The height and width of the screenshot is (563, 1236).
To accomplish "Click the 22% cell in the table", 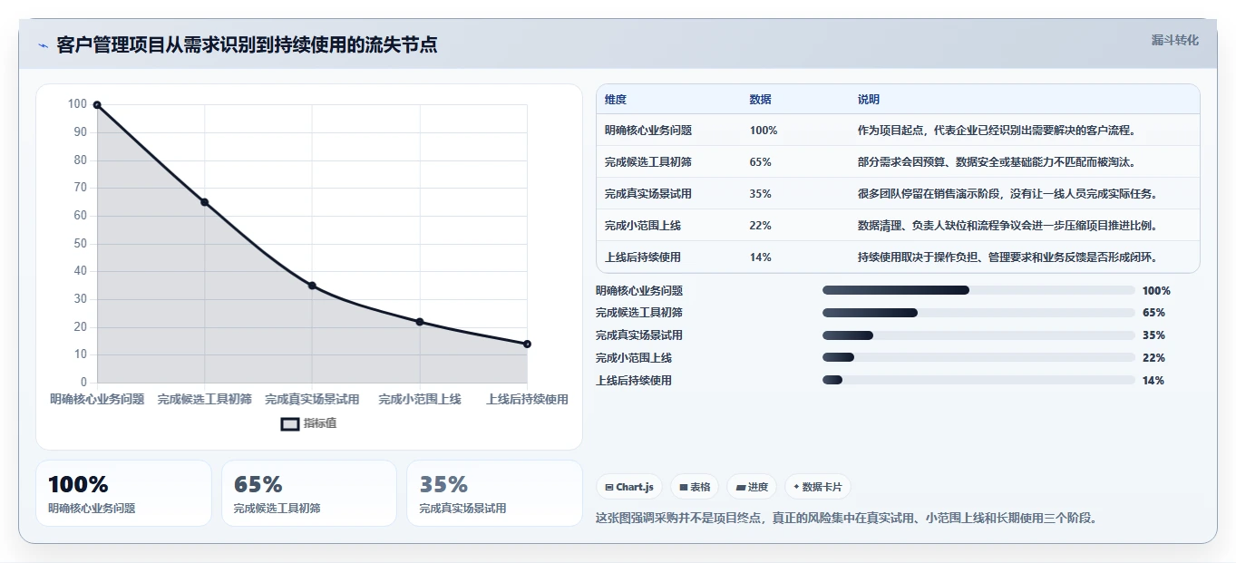I will click(x=761, y=226).
